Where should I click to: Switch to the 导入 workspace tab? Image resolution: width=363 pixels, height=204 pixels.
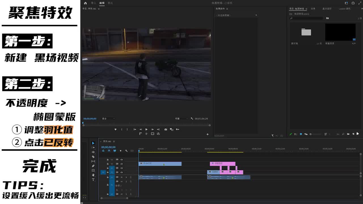tap(94, 3)
